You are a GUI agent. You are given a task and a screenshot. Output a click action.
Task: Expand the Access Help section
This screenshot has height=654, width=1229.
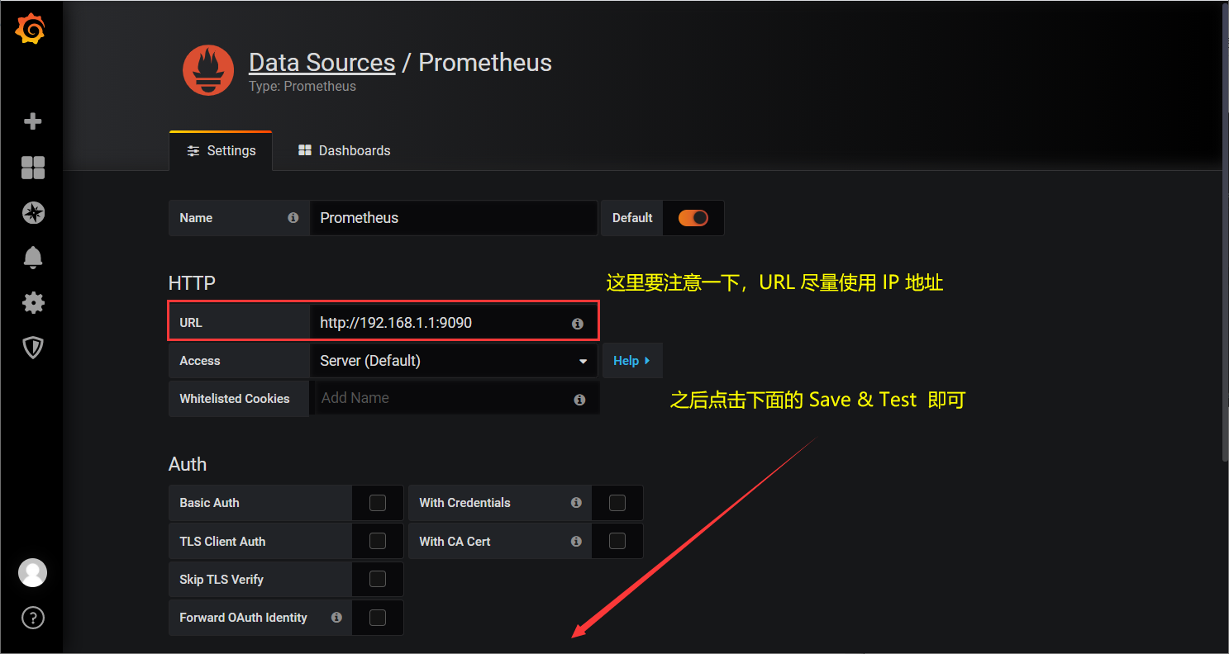632,361
